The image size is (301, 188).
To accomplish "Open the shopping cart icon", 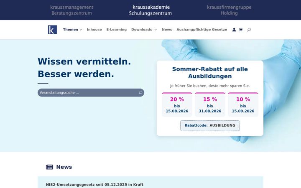I will [241, 30].
